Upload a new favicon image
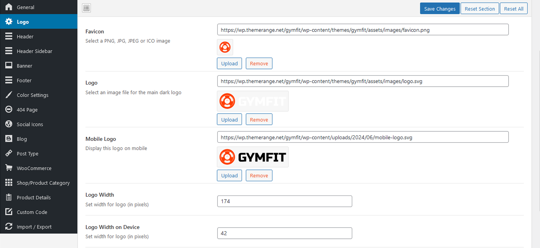The height and width of the screenshot is (248, 540). click(x=229, y=63)
